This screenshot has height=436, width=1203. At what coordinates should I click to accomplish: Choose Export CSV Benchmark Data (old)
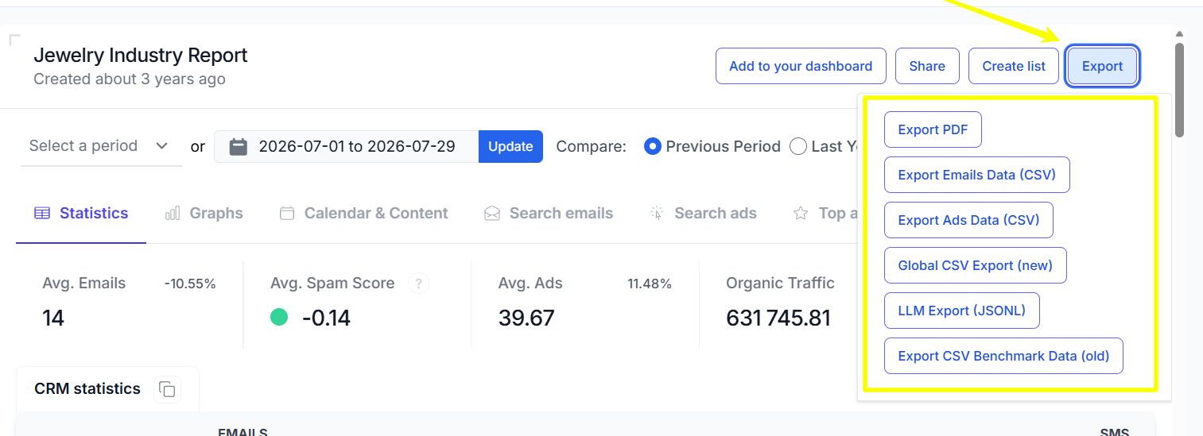(1003, 356)
